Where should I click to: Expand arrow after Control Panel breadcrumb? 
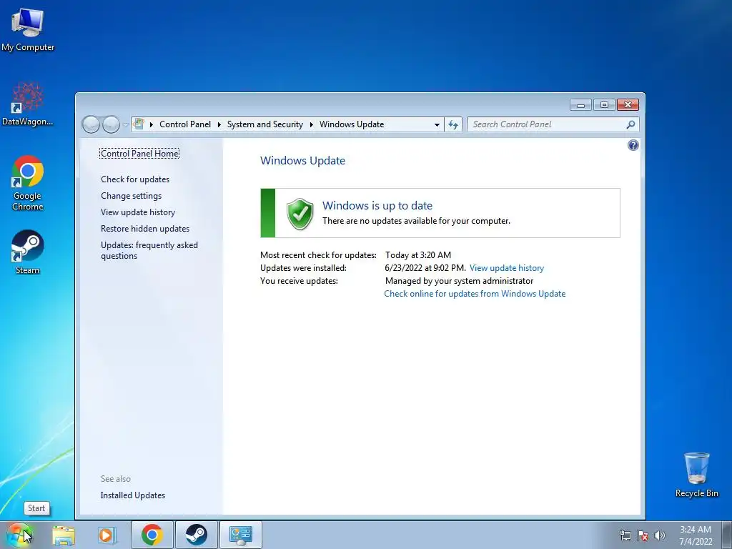pos(219,124)
